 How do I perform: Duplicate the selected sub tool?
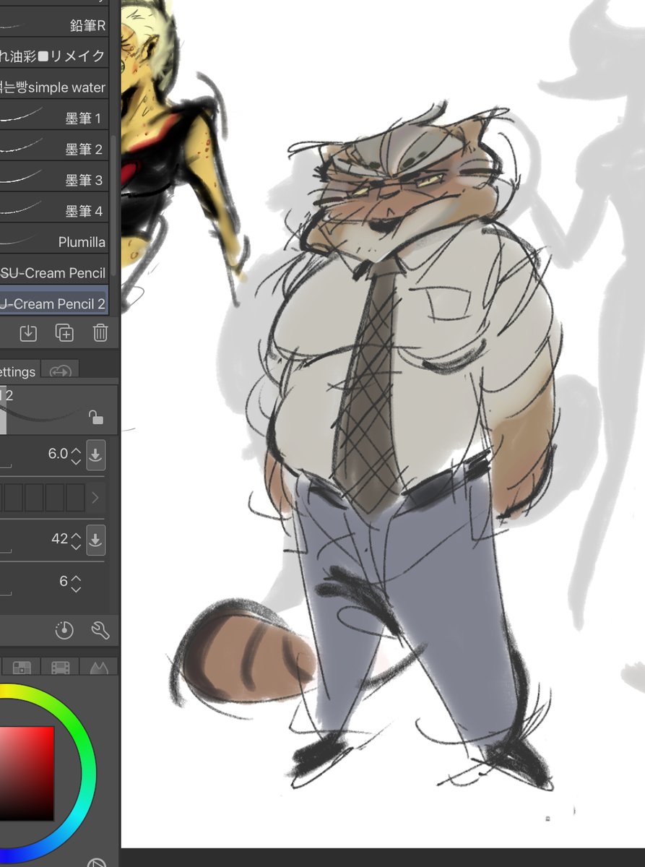tap(64, 332)
